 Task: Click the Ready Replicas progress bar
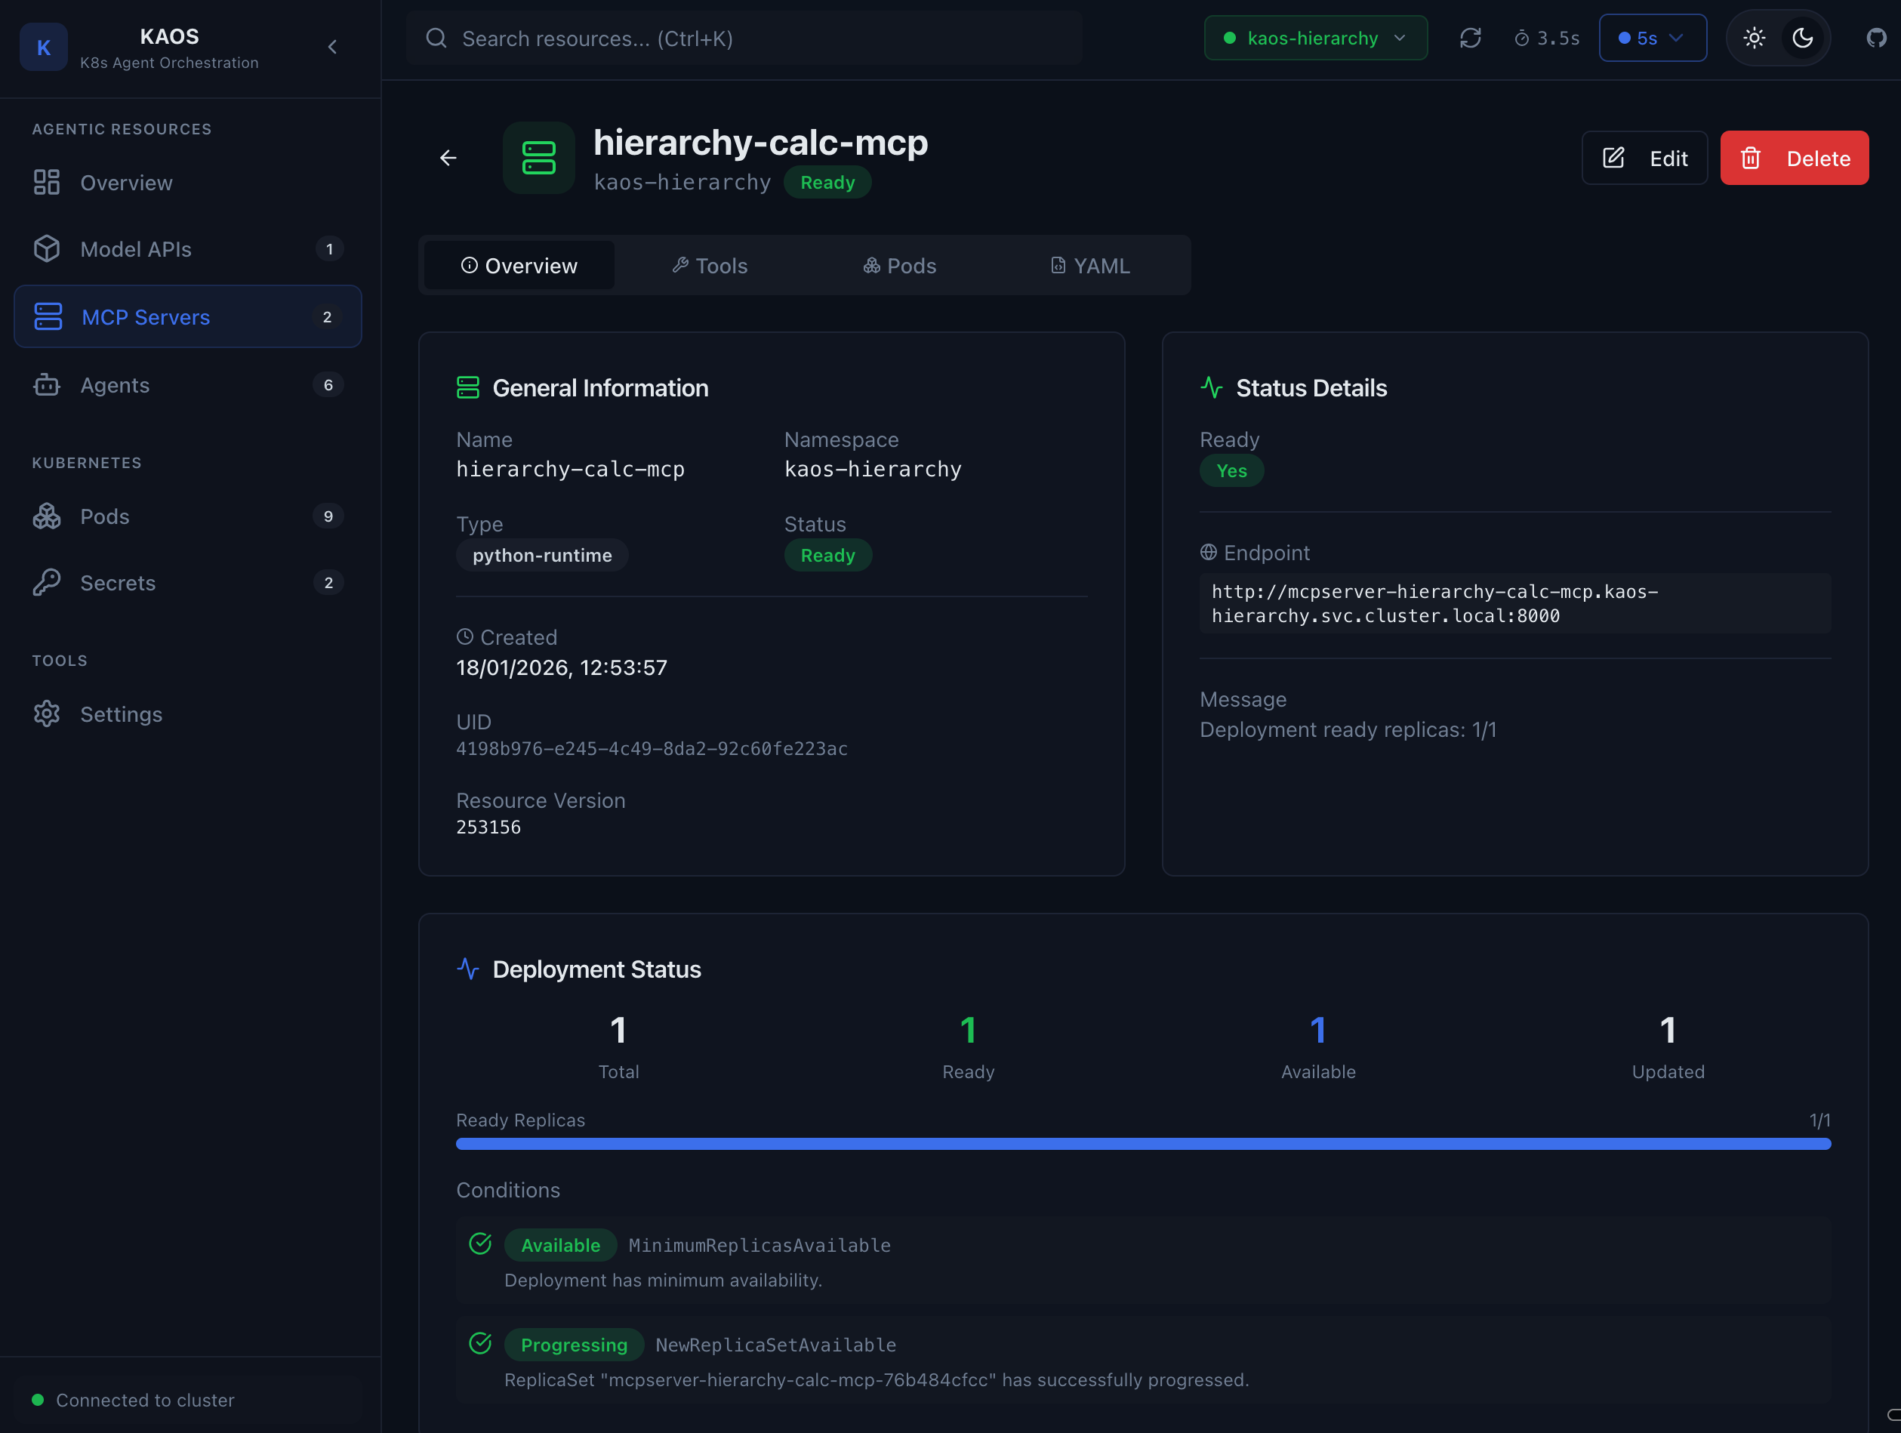pos(1143,1144)
